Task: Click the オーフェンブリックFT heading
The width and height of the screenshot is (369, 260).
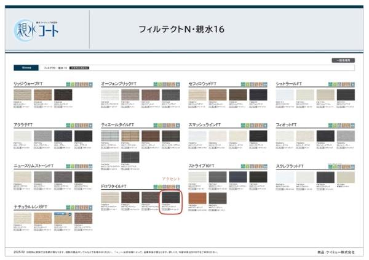Action: 119,84
